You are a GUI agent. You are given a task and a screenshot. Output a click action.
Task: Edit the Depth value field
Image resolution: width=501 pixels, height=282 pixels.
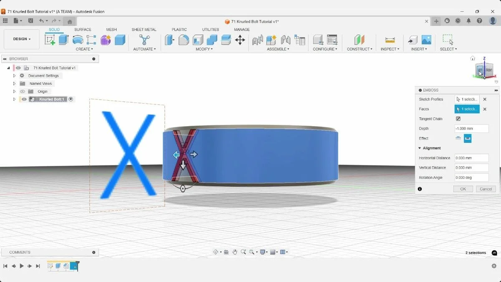471,129
